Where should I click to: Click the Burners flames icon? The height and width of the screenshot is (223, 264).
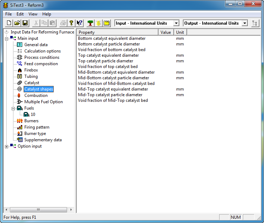(x=20, y=121)
